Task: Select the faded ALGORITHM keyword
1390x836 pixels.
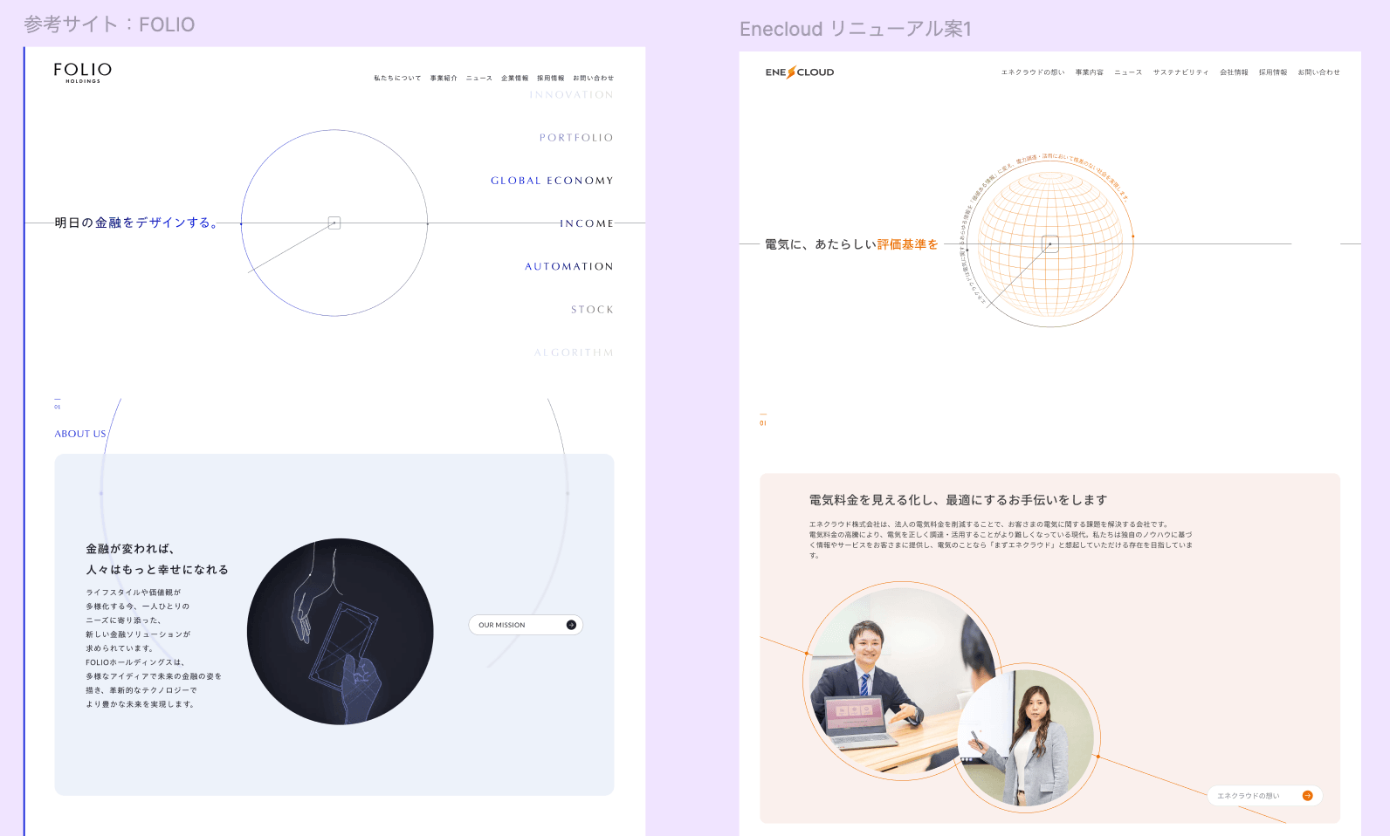Action: coord(575,353)
